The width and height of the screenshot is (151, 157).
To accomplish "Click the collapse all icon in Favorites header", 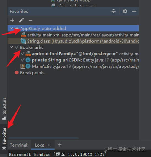I will click(x=114, y=11).
